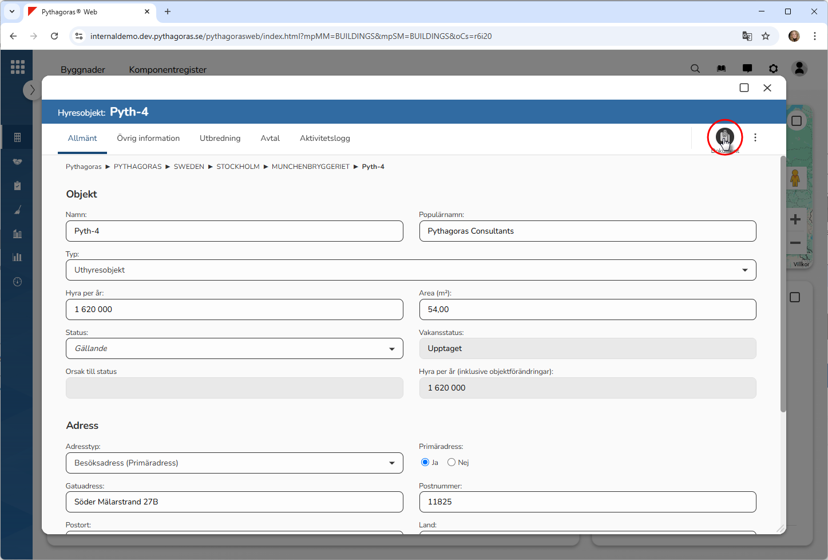Switch to the Aktivitetslogg tab
The height and width of the screenshot is (560, 828).
[x=324, y=139]
